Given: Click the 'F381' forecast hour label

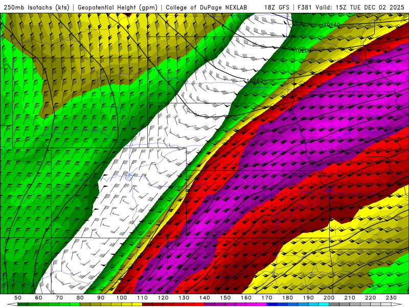Looking at the screenshot, I should tap(305, 7).
